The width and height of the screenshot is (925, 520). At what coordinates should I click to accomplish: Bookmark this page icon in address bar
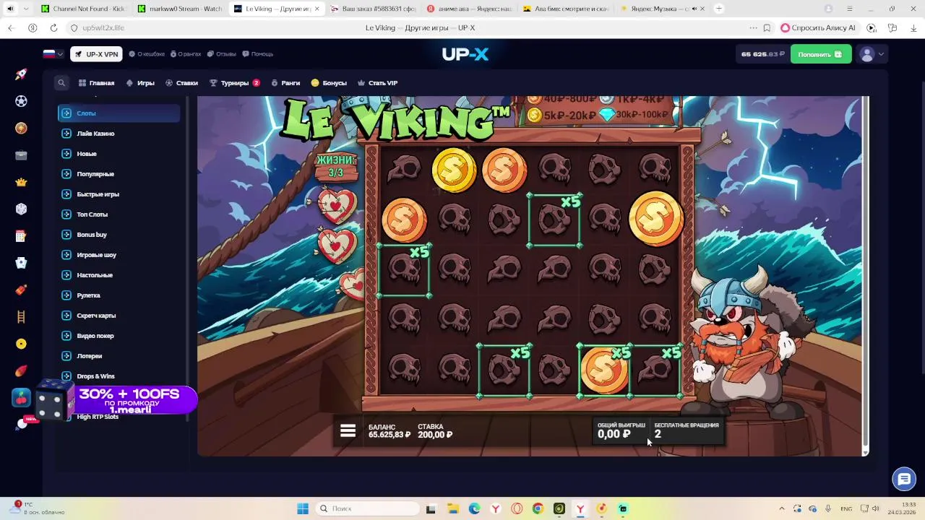tap(767, 27)
